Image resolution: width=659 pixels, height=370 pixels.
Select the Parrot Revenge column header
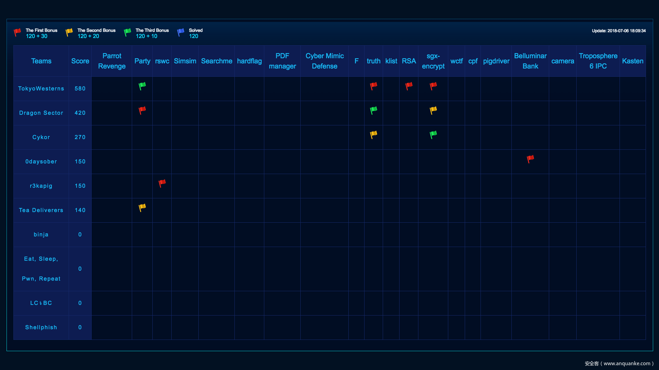click(x=112, y=61)
